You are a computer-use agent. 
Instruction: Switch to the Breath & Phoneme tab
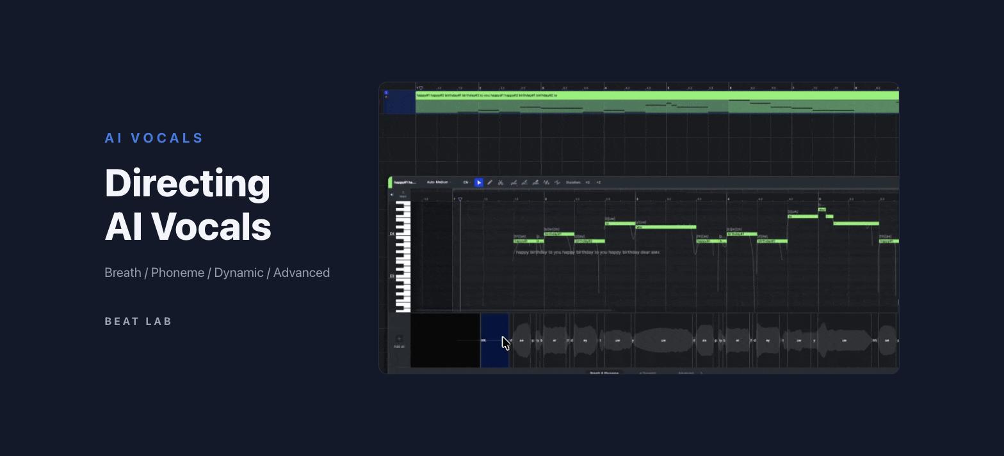click(x=604, y=372)
